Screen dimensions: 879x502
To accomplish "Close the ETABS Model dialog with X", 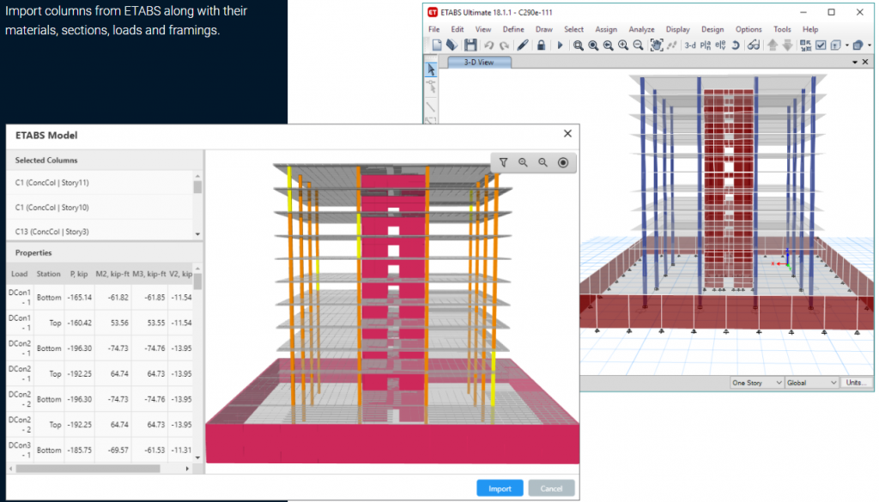I will point(568,133).
